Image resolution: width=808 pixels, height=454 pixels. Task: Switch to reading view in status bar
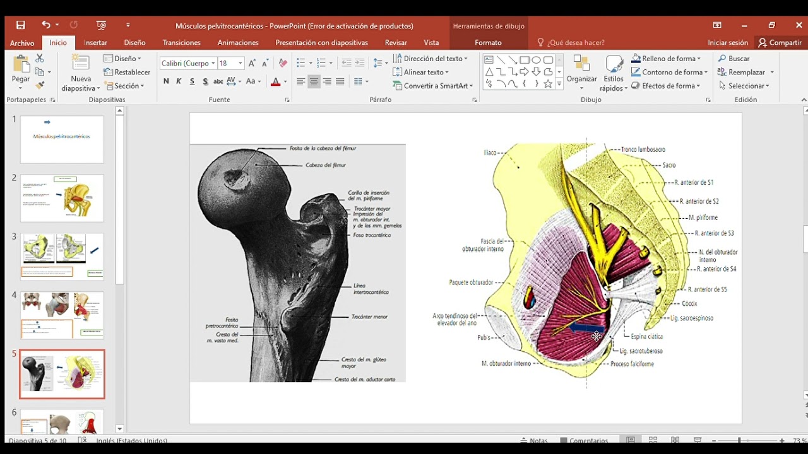click(675, 439)
